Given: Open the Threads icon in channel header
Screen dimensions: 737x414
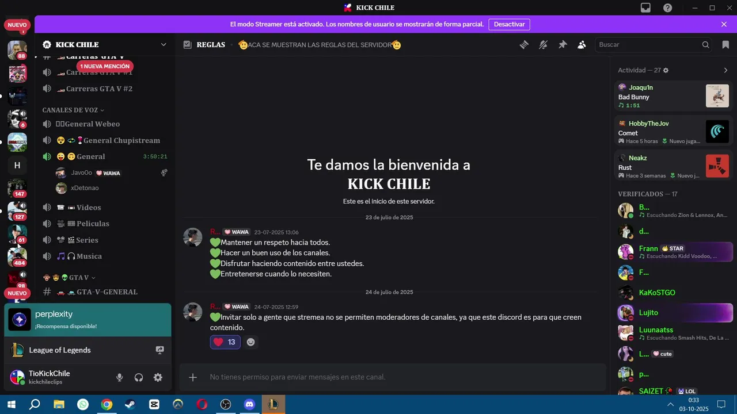Looking at the screenshot, I should click(x=524, y=45).
